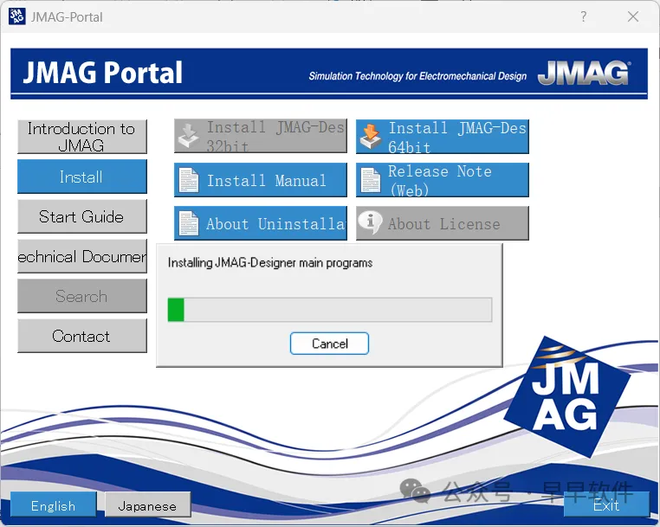Click the Installing JMAG-Designer main programs text
The image size is (660, 527).
(270, 263)
